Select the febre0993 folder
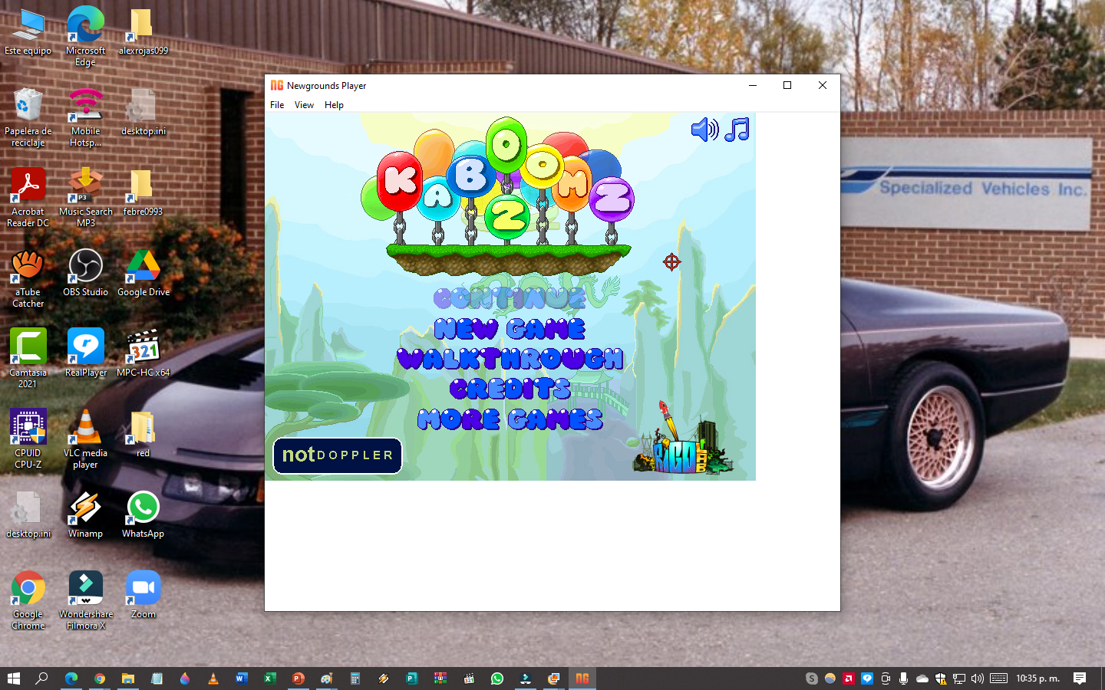1105x690 pixels. point(143,193)
